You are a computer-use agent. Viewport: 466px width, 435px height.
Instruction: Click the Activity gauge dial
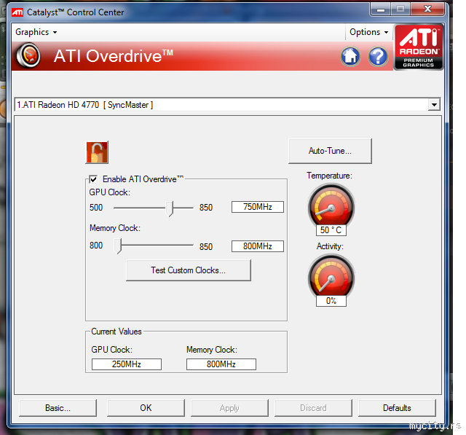pyautogui.click(x=331, y=278)
